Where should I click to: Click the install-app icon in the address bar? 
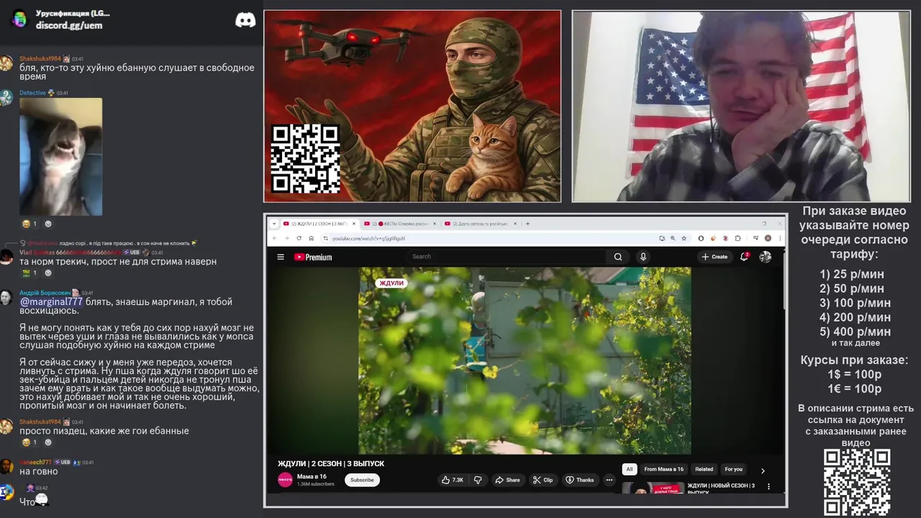[x=662, y=238]
